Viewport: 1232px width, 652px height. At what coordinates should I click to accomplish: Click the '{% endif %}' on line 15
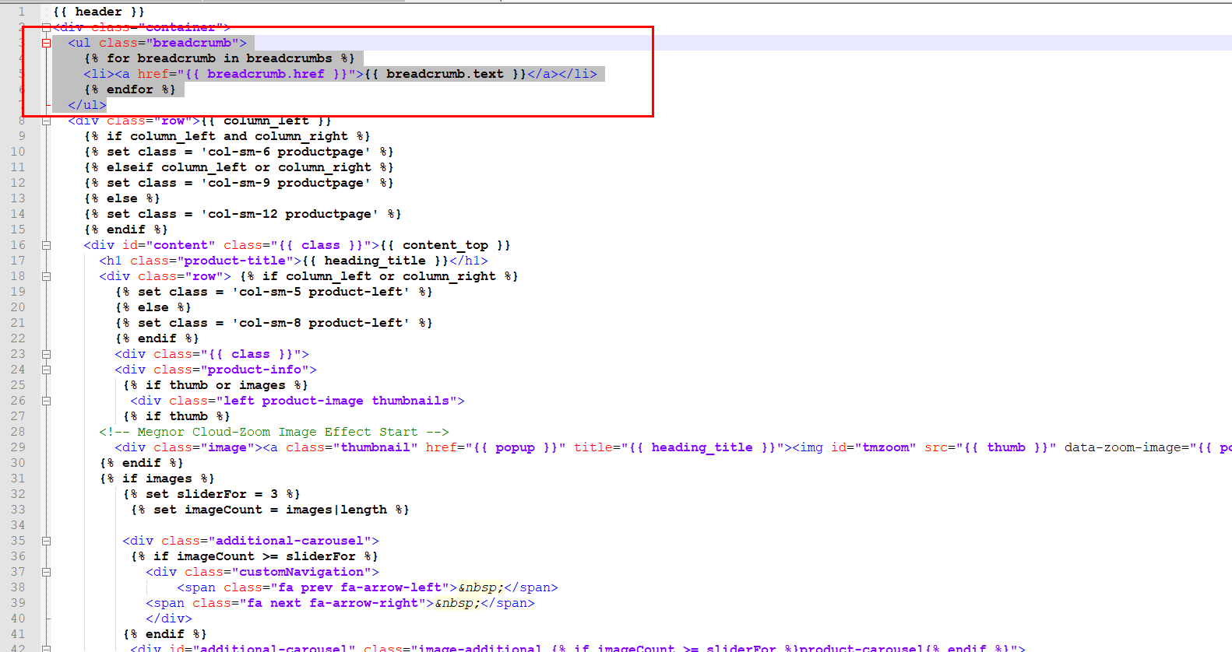click(x=126, y=230)
